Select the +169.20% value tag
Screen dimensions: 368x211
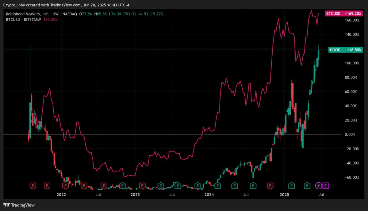[x=353, y=14]
